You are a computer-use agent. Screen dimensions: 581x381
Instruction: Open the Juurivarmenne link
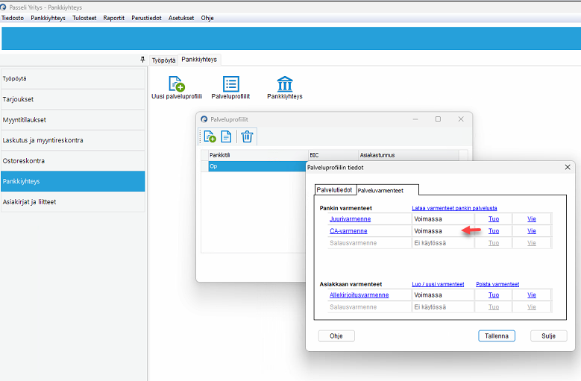(x=350, y=218)
